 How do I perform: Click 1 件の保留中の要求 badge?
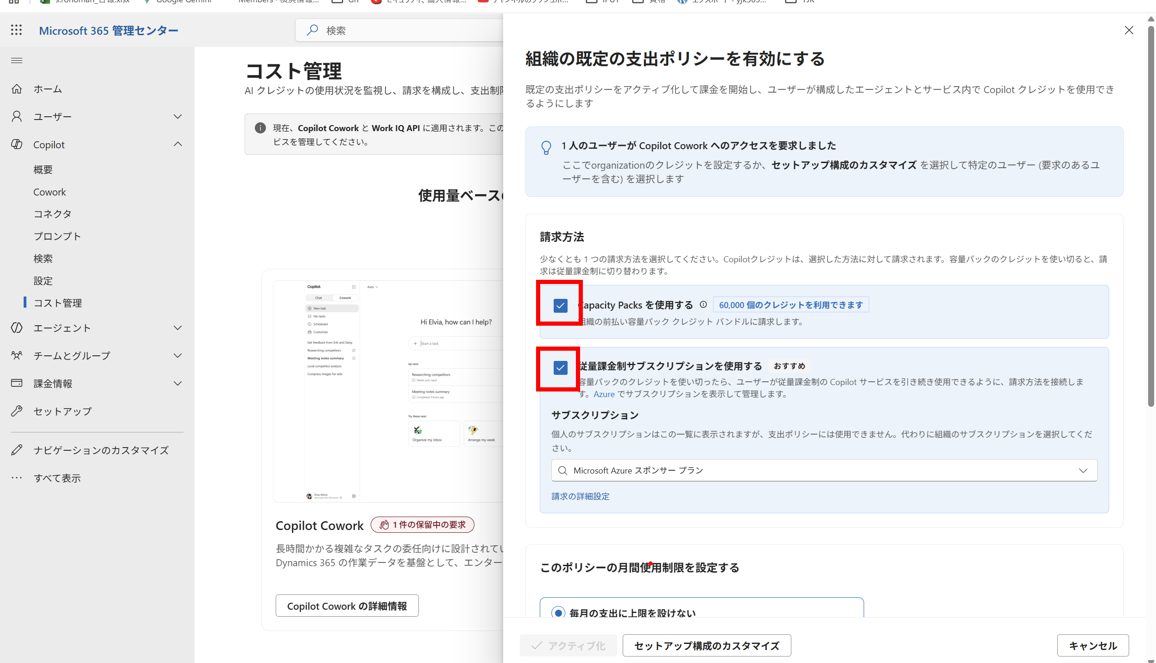423,524
